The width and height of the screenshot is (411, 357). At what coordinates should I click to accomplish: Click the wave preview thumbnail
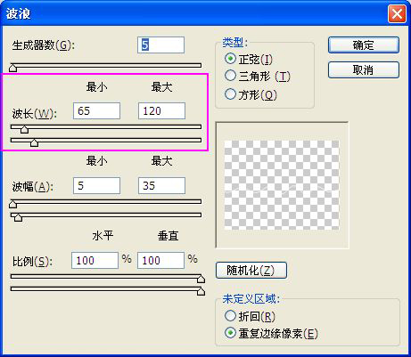coord(282,185)
